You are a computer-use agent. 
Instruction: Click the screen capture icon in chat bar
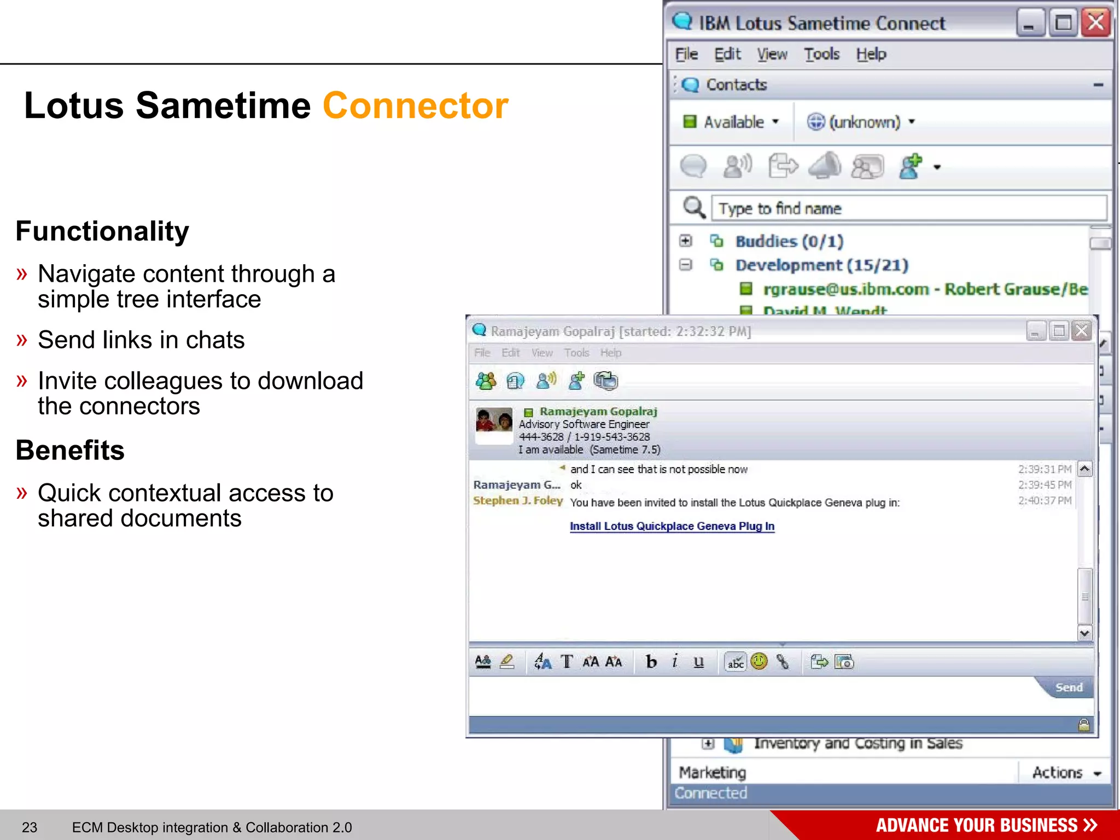(844, 662)
